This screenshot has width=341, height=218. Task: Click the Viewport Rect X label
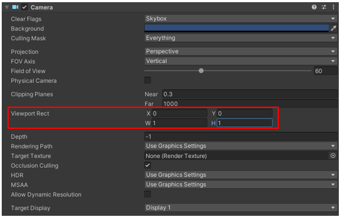coord(148,114)
